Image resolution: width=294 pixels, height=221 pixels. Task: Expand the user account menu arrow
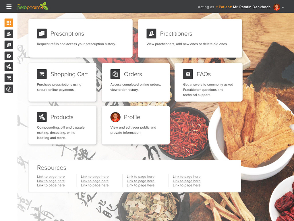point(283,7)
